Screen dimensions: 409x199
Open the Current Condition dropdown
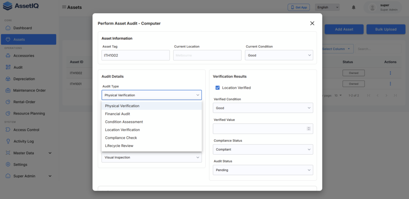pos(279,55)
